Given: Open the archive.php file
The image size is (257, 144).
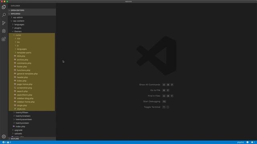Looking at the screenshot, I should (x=32, y=60).
